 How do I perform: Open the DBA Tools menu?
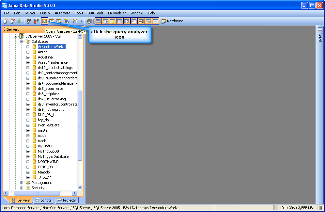click(95, 13)
